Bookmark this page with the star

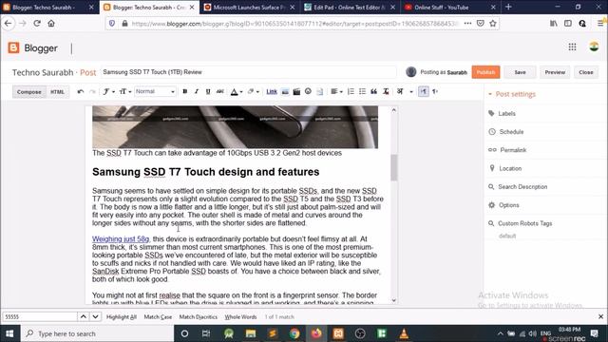click(493, 24)
